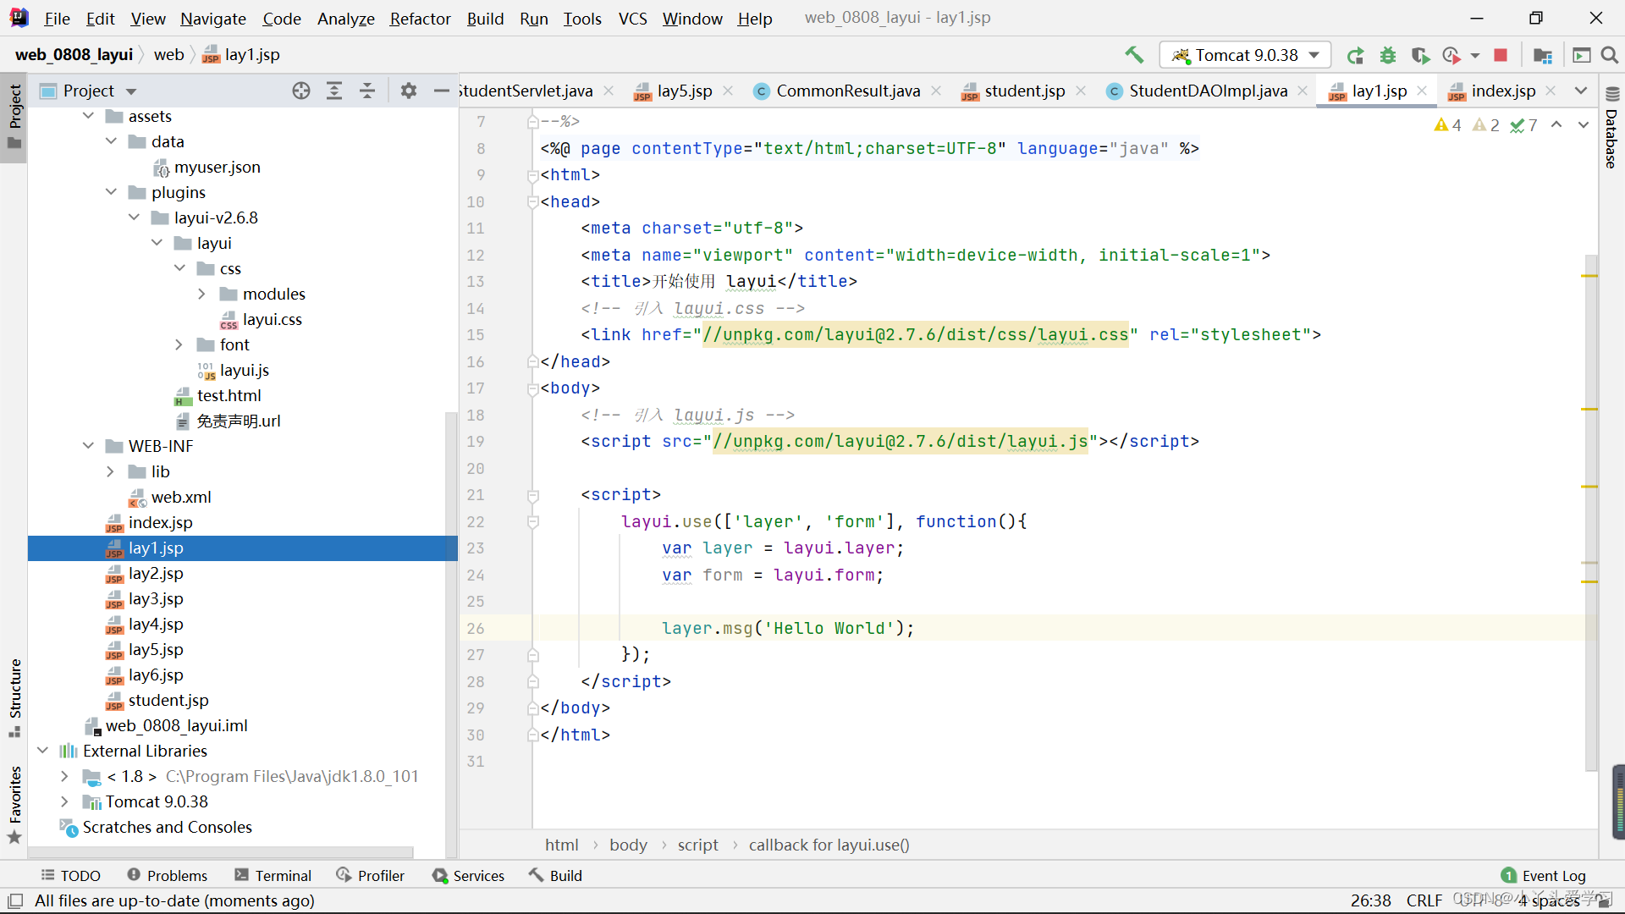Image resolution: width=1625 pixels, height=914 pixels.
Task: Click the Select Opened File target icon
Action: (301, 91)
